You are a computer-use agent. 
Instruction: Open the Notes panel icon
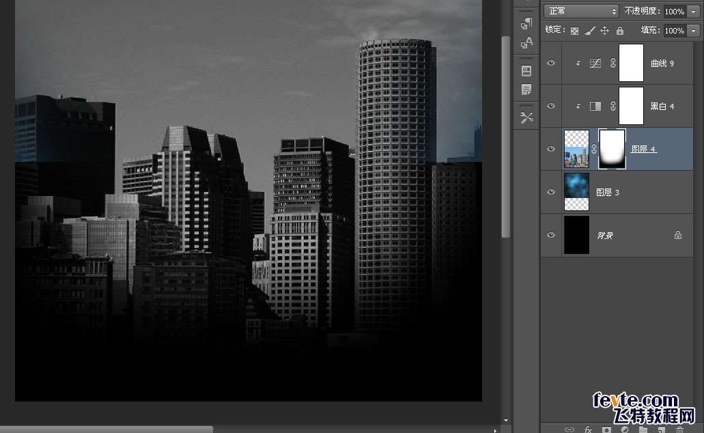click(x=526, y=89)
